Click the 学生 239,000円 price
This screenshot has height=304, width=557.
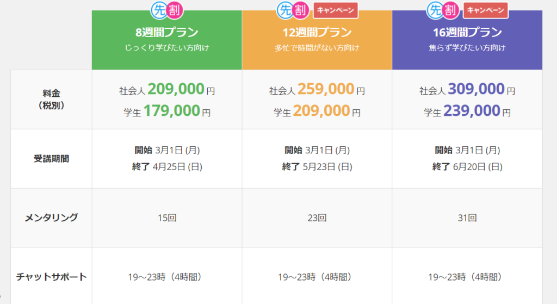[467, 111]
